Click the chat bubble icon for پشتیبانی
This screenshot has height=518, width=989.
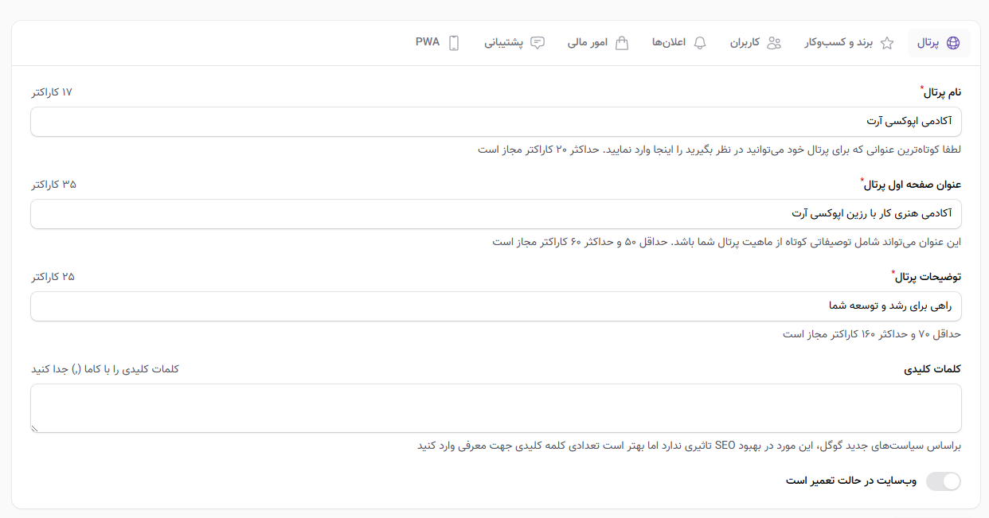tap(537, 43)
